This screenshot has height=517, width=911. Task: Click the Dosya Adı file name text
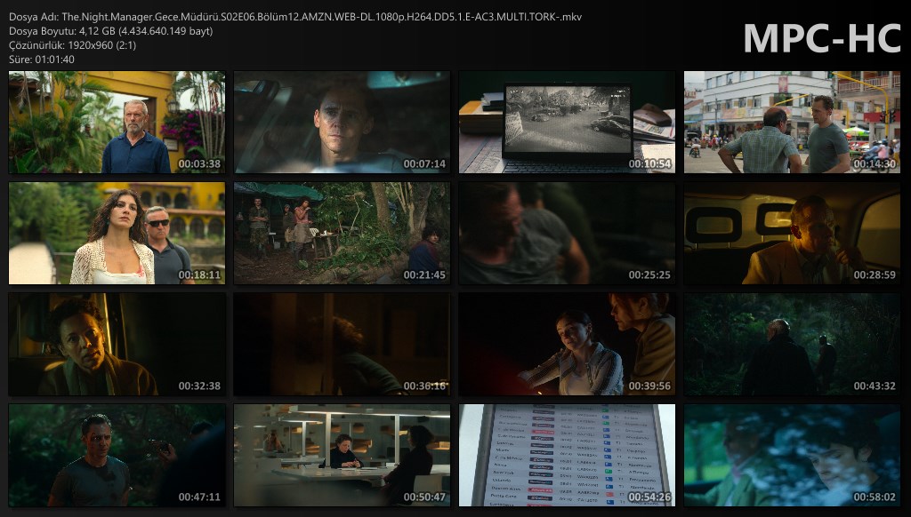tap(295, 17)
